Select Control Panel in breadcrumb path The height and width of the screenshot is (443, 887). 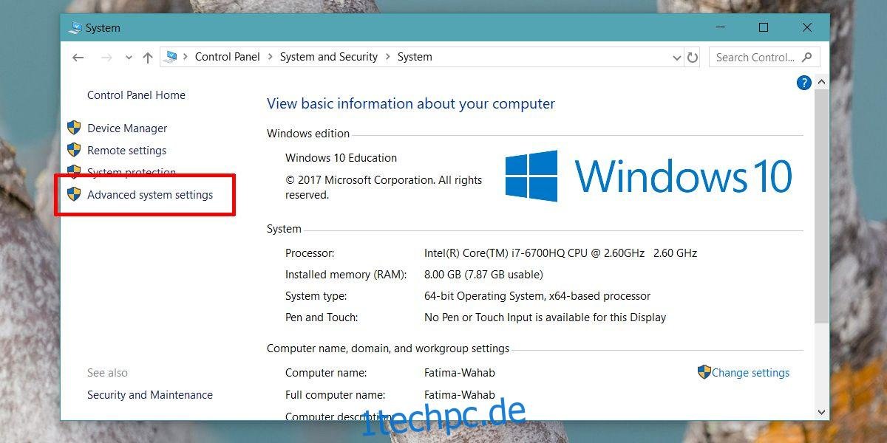(228, 57)
